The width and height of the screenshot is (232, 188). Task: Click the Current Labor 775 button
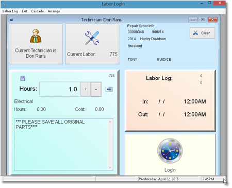(92, 44)
